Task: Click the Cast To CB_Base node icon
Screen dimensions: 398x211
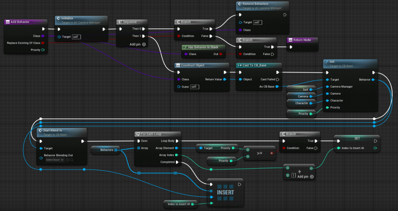Action: [239, 65]
